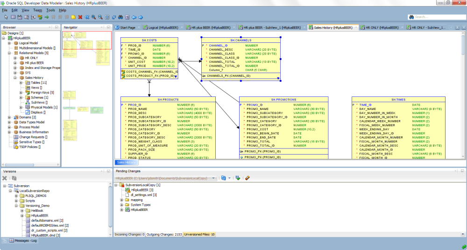467x250 pixels.
Task: Open the Help menu
Action: coord(63,10)
